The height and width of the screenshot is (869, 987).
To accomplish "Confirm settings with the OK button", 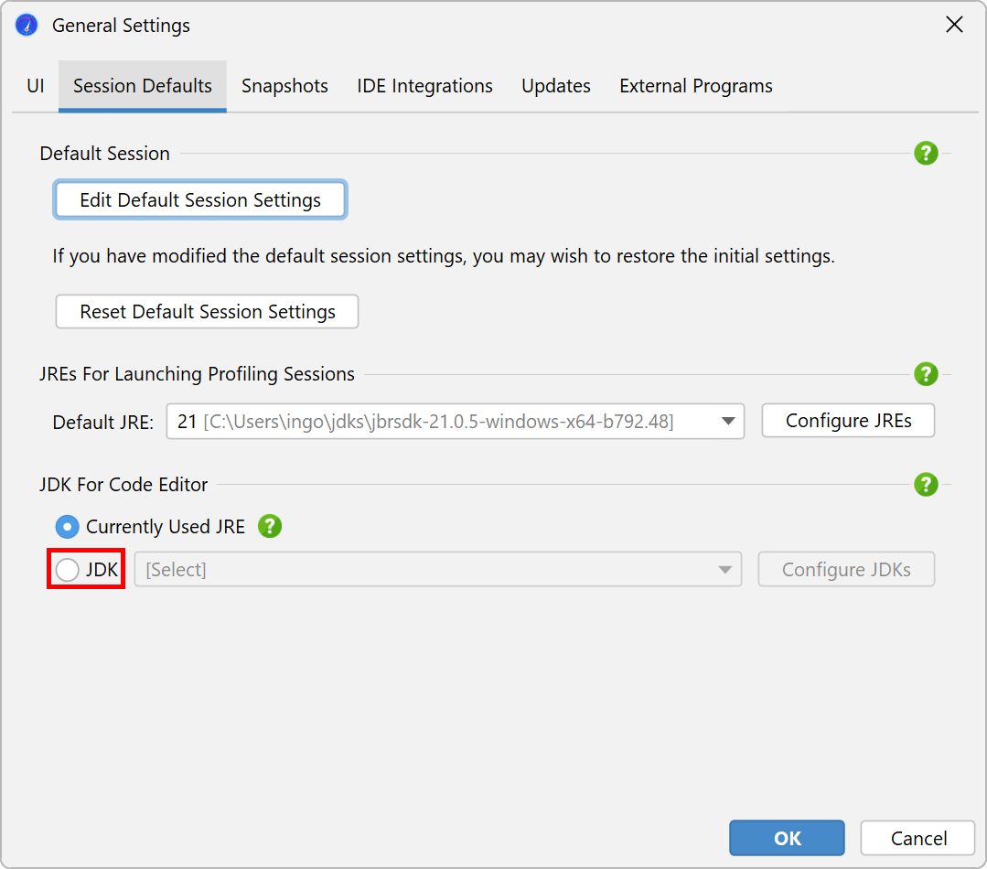I will [x=787, y=838].
